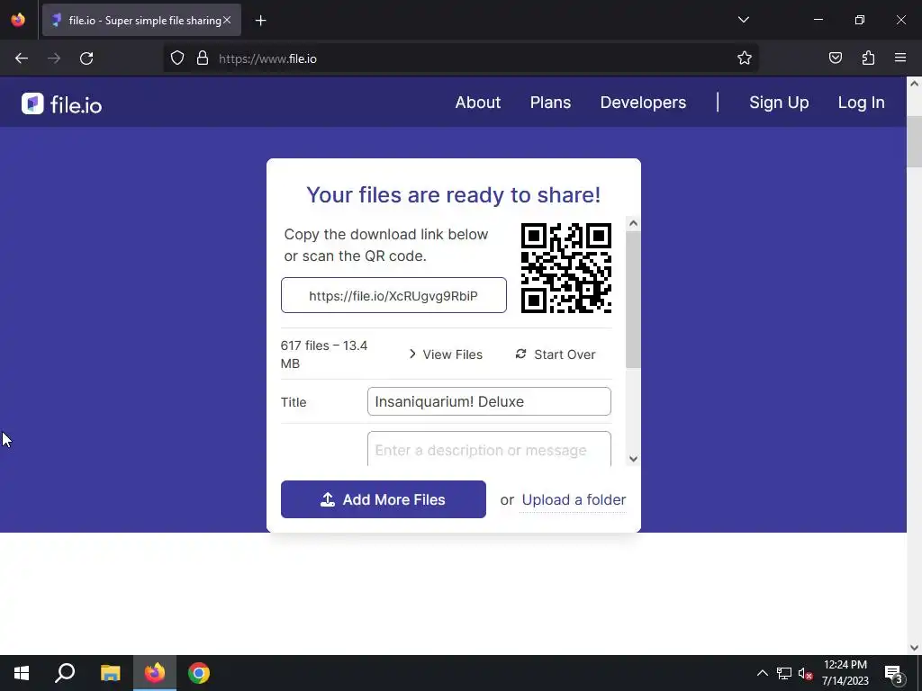The width and height of the screenshot is (922, 691).
Task: Open the Extensions puzzle icon
Action: [x=868, y=58]
